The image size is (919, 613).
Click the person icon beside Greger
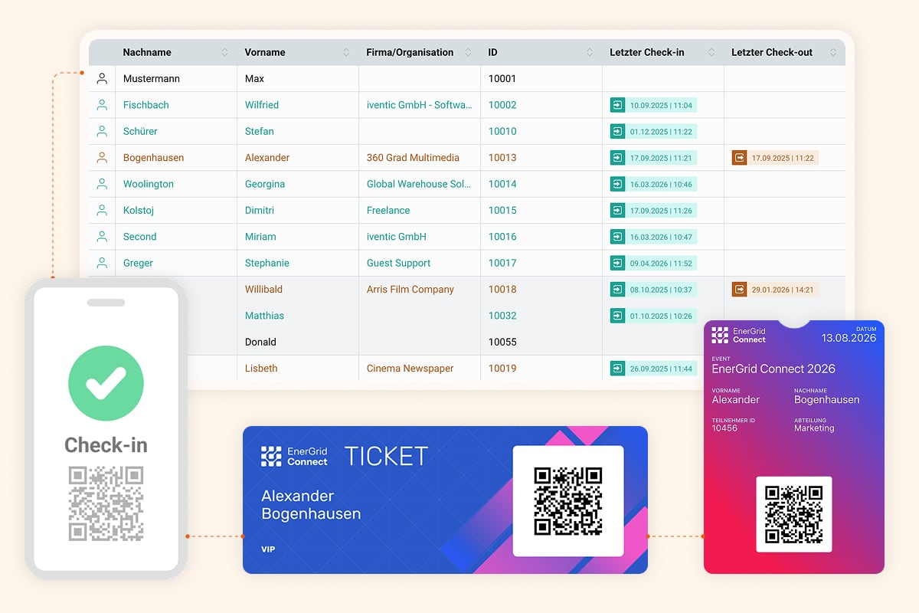102,263
